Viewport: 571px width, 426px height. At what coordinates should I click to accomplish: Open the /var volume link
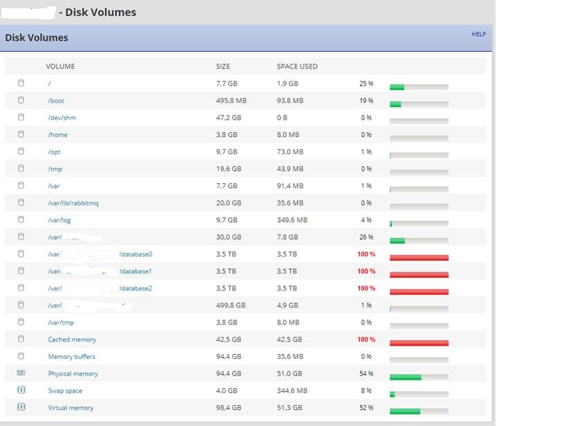(x=54, y=186)
